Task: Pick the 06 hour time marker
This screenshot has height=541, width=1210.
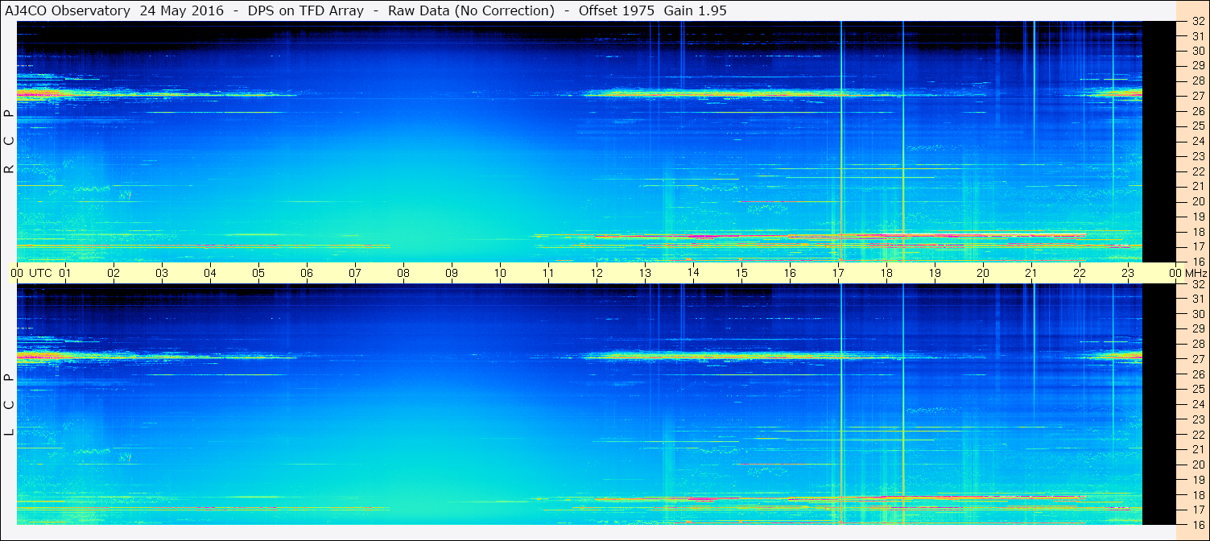Action: point(307,273)
